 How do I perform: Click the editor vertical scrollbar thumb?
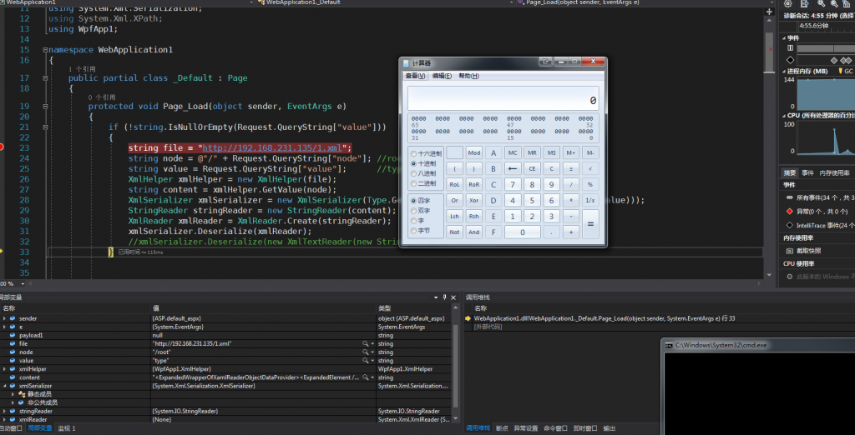point(769,52)
